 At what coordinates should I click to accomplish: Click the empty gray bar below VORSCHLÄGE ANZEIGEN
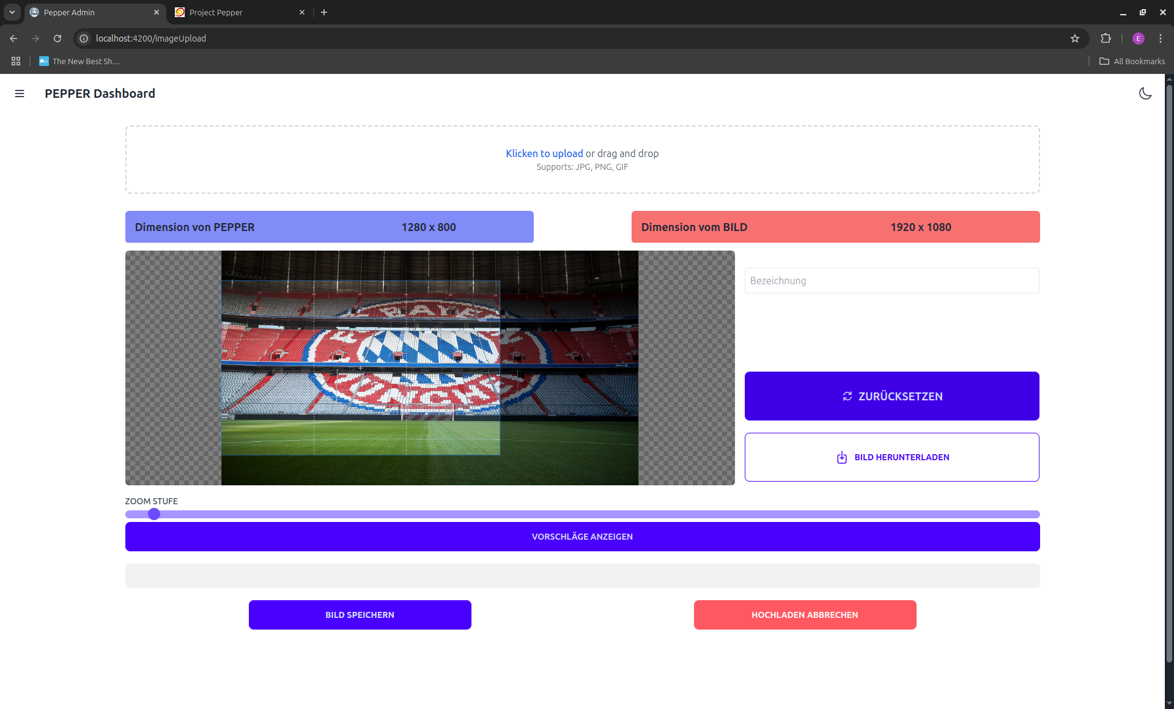582,576
